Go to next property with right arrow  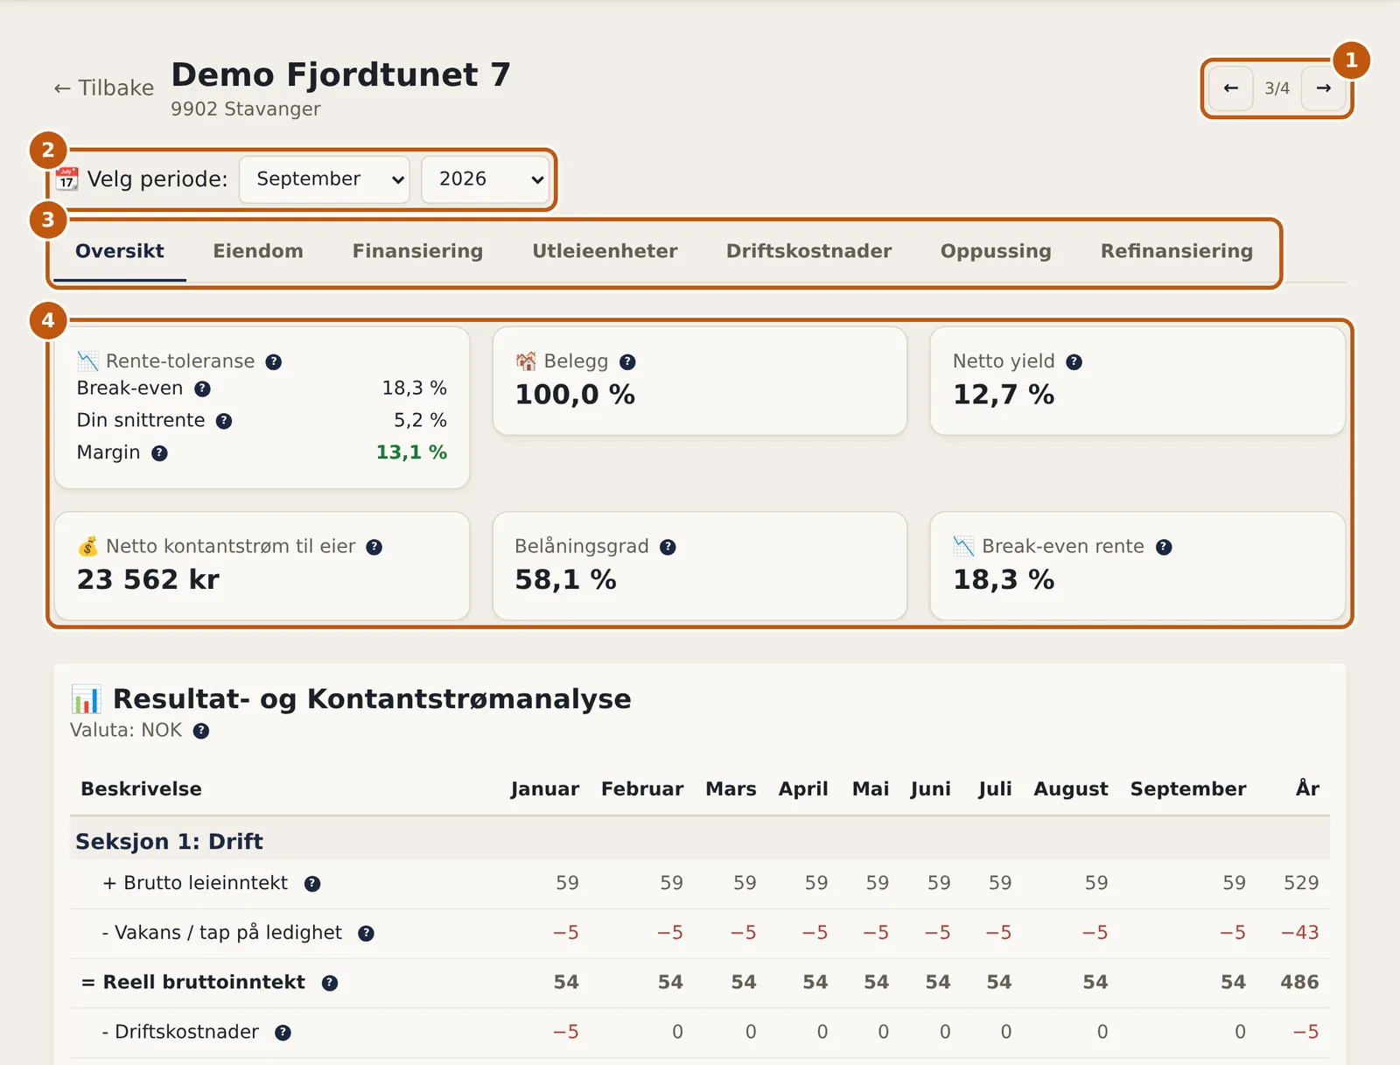[x=1323, y=88]
